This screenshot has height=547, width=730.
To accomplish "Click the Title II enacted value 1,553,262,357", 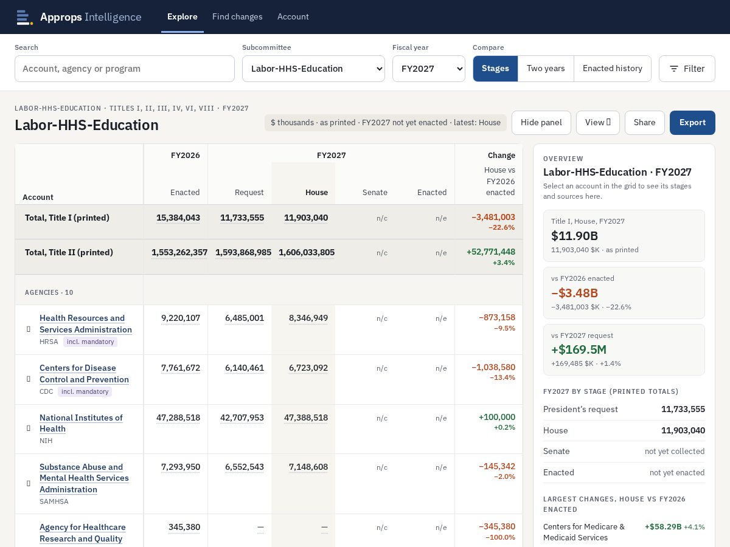I will coord(179,252).
